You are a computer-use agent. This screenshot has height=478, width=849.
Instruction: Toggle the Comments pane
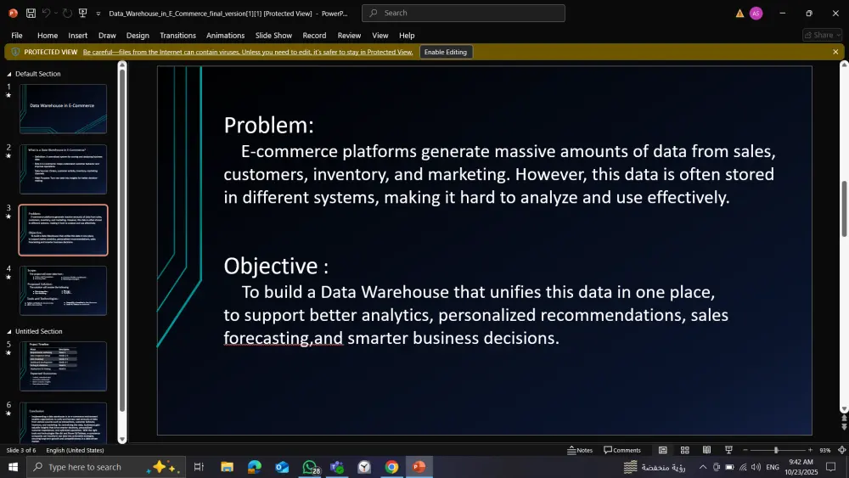point(622,450)
